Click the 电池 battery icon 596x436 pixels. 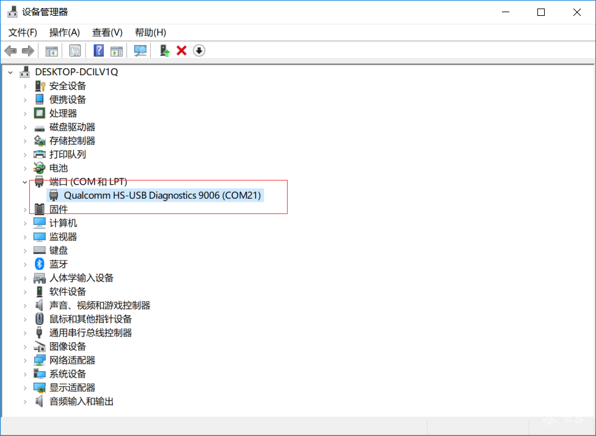point(40,168)
